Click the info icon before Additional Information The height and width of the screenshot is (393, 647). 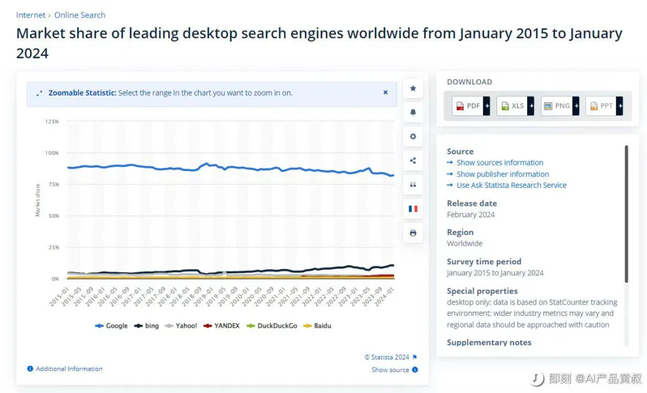[x=30, y=368]
